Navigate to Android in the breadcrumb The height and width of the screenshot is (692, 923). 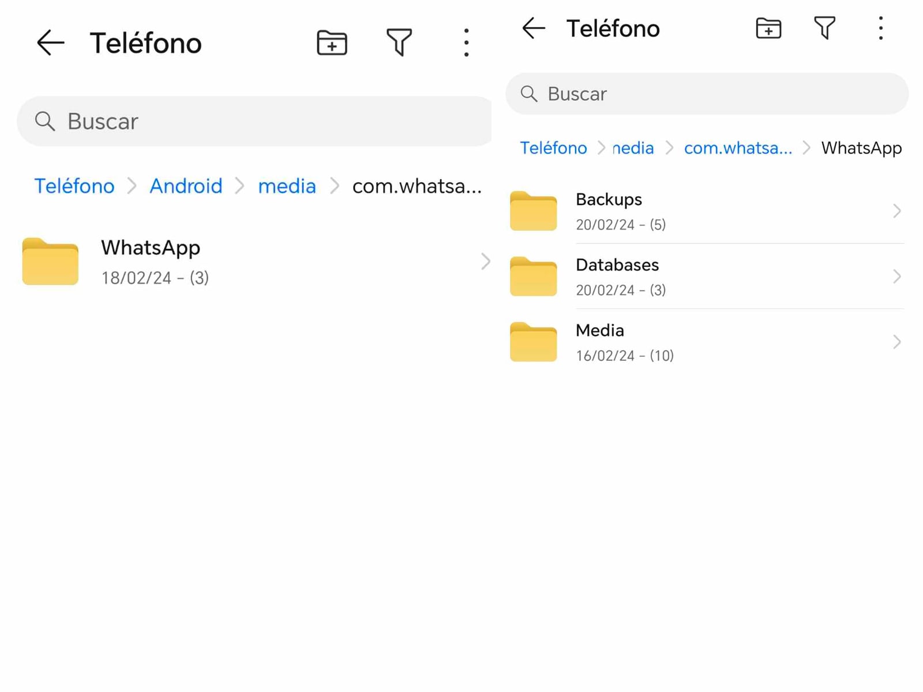pyautogui.click(x=186, y=186)
